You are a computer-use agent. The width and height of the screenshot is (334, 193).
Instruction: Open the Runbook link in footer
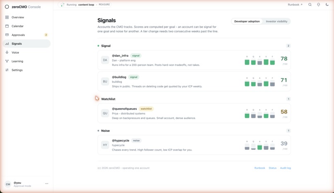(260, 168)
